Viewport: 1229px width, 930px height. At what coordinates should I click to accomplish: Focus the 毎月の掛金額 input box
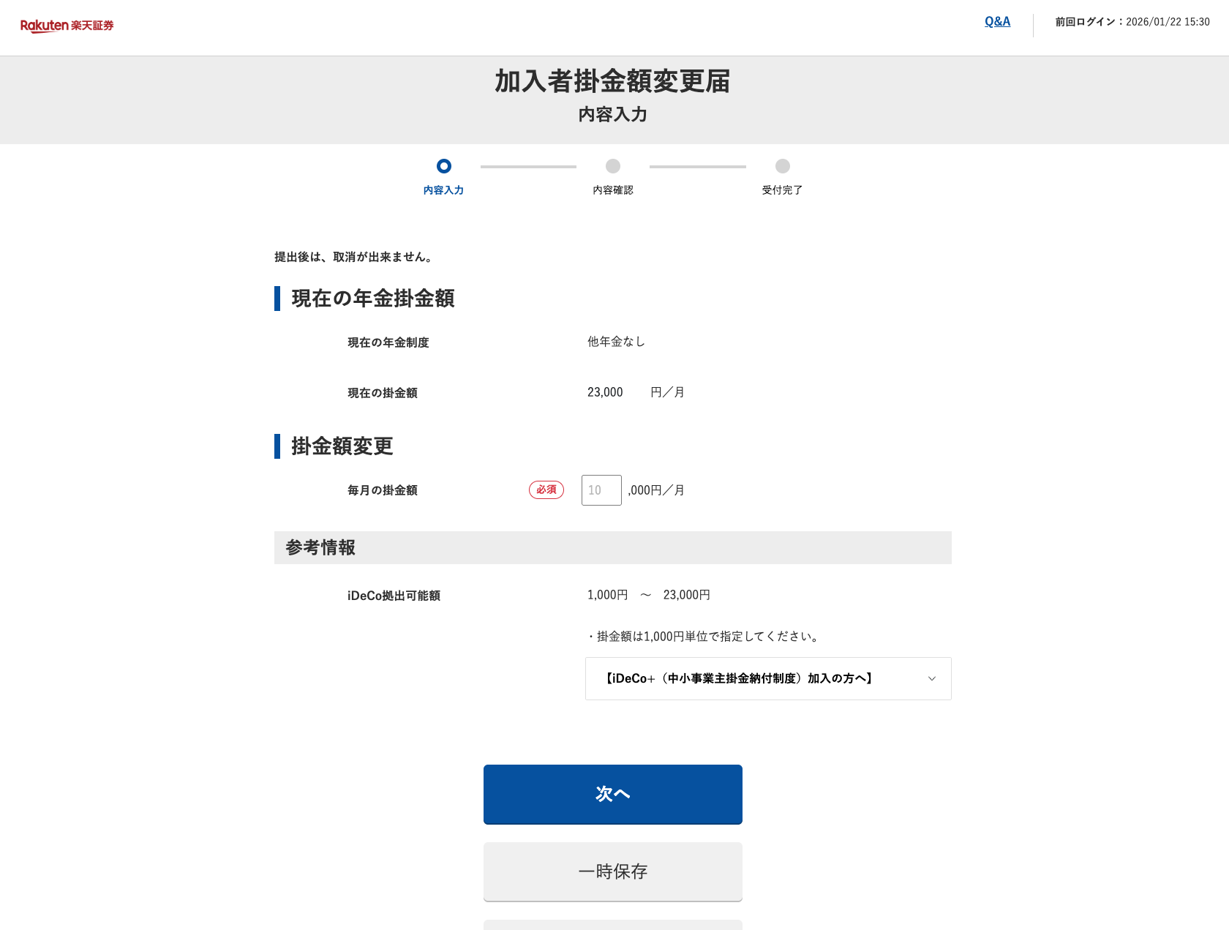click(601, 490)
